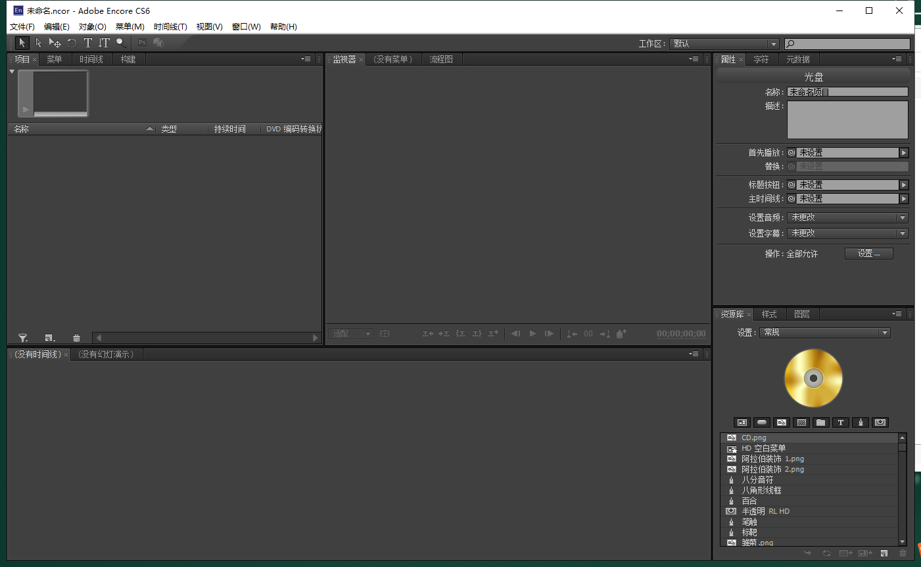921x567 pixels.
Task: Open 主时间线 arrow flyout
Action: [x=904, y=198]
